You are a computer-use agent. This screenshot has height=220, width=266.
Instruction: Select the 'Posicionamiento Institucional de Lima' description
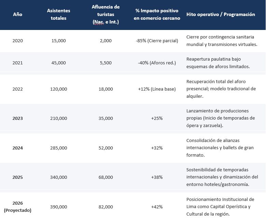tap(220, 207)
